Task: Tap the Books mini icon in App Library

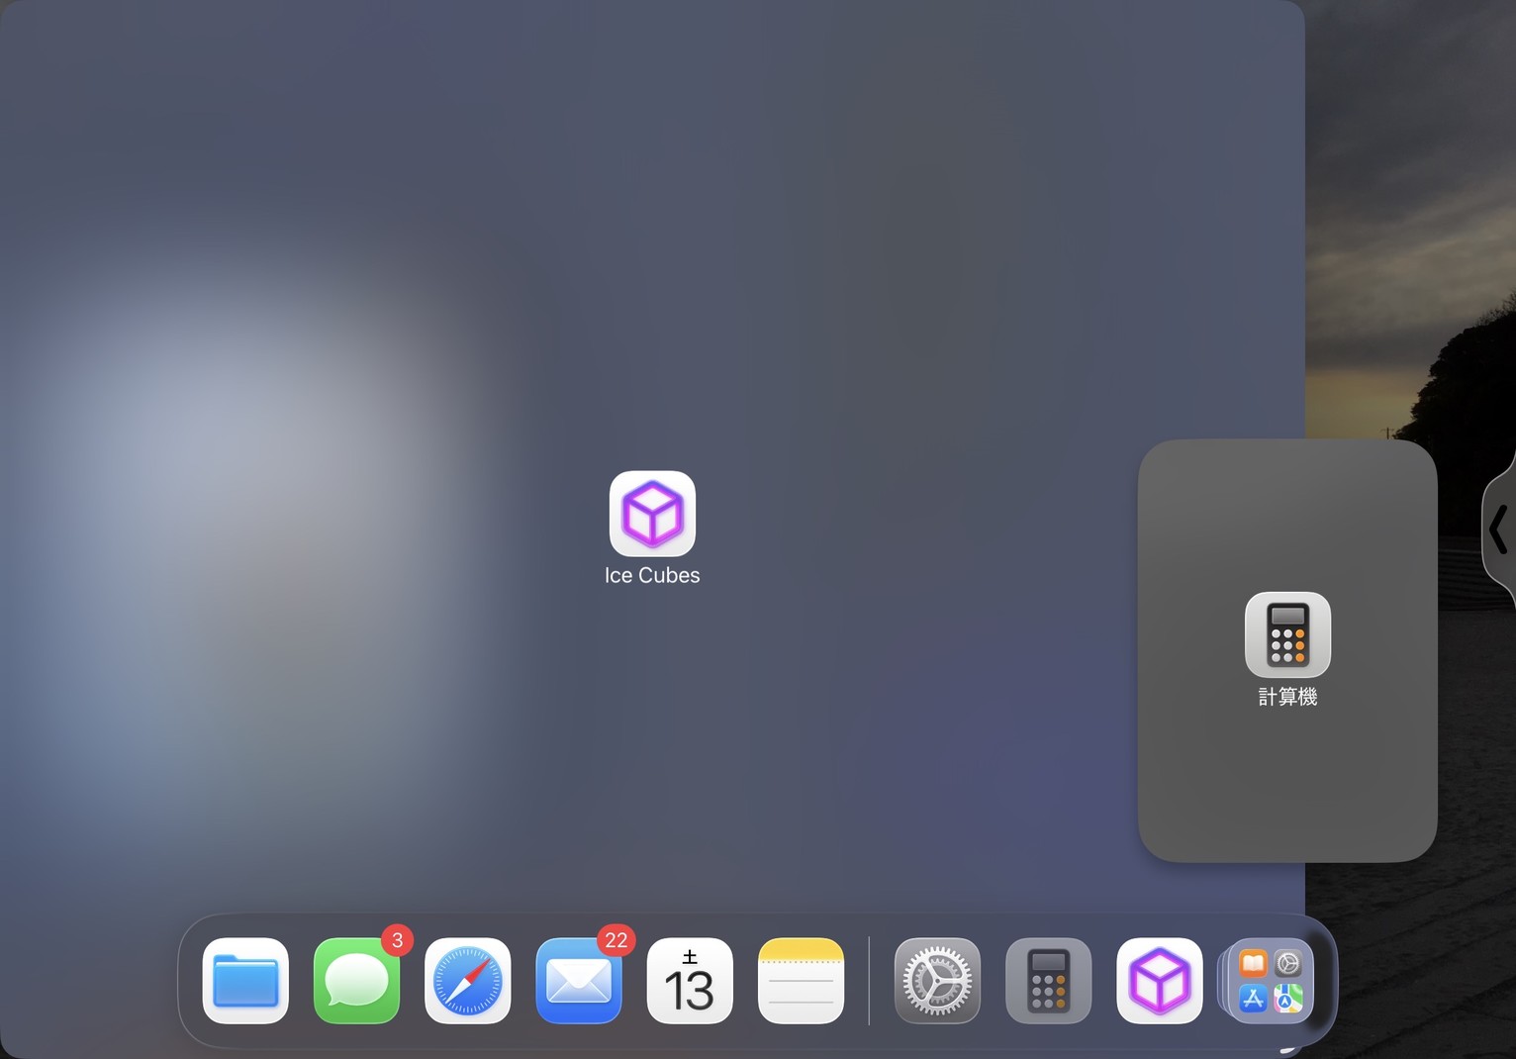Action: 1254,964
